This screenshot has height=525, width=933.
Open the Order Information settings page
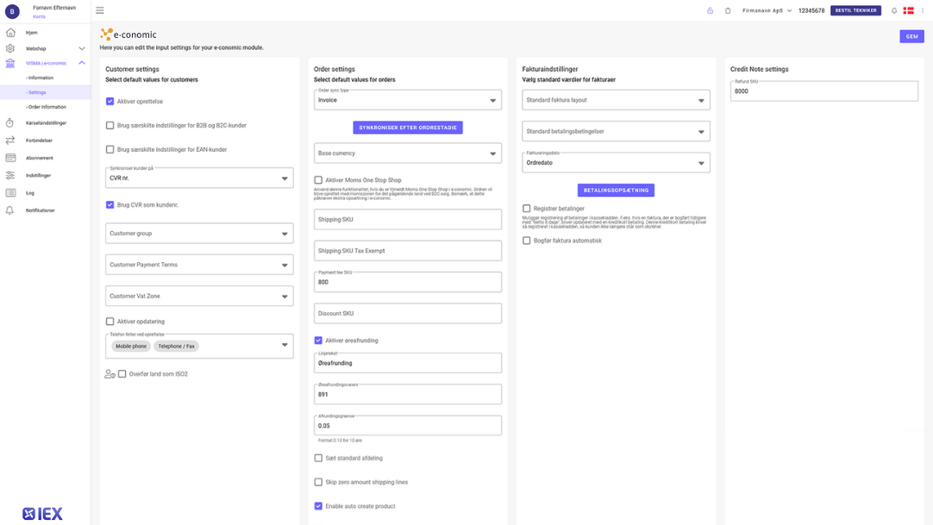tap(44, 106)
